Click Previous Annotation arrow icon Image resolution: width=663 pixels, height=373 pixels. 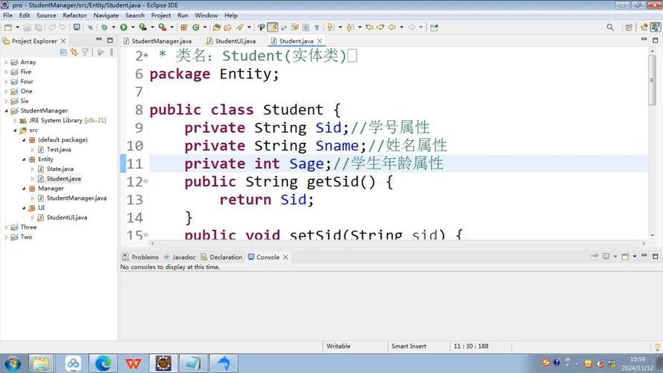pyautogui.click(x=350, y=28)
